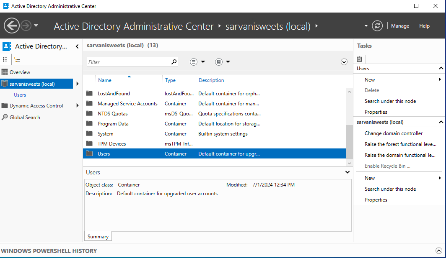Sort by Name column header
This screenshot has width=446, height=258.
coord(105,80)
